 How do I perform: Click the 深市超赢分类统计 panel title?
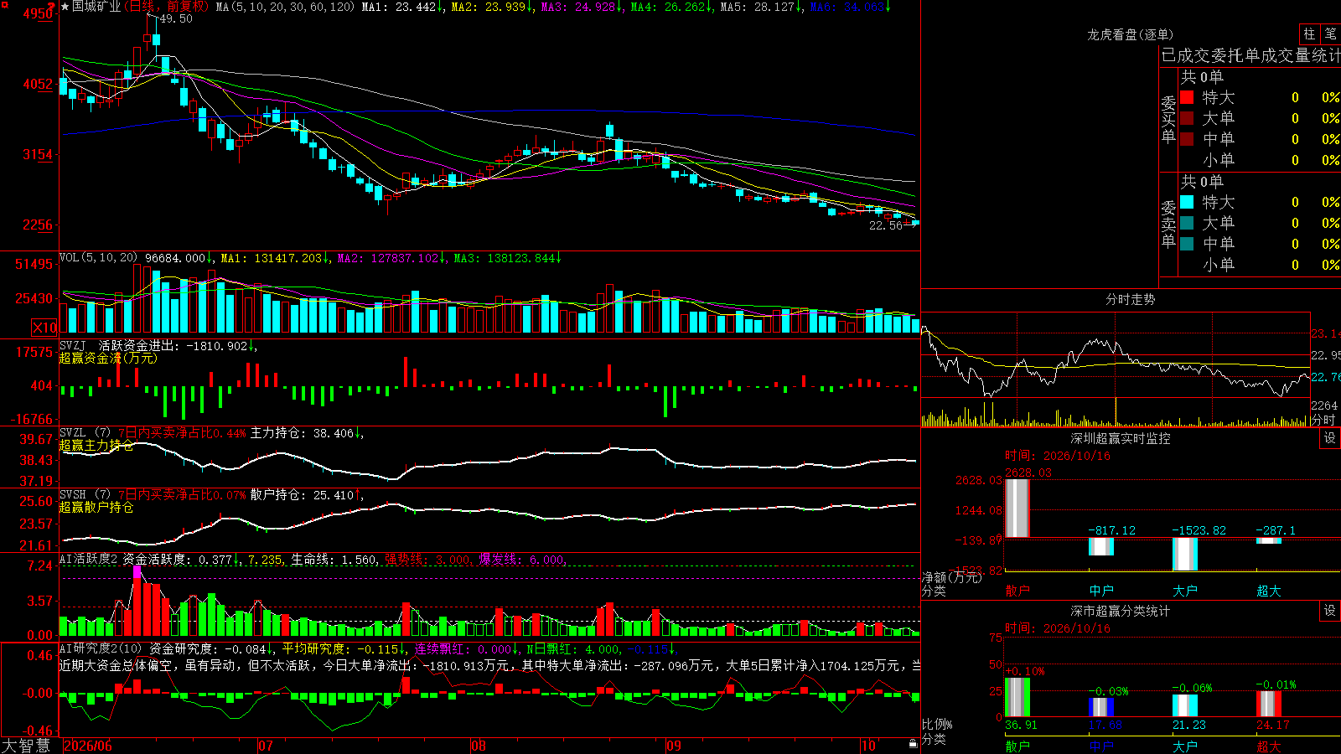(x=1120, y=611)
